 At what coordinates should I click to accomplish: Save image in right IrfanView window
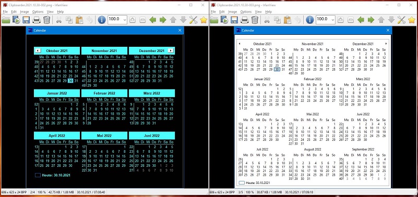[234, 20]
